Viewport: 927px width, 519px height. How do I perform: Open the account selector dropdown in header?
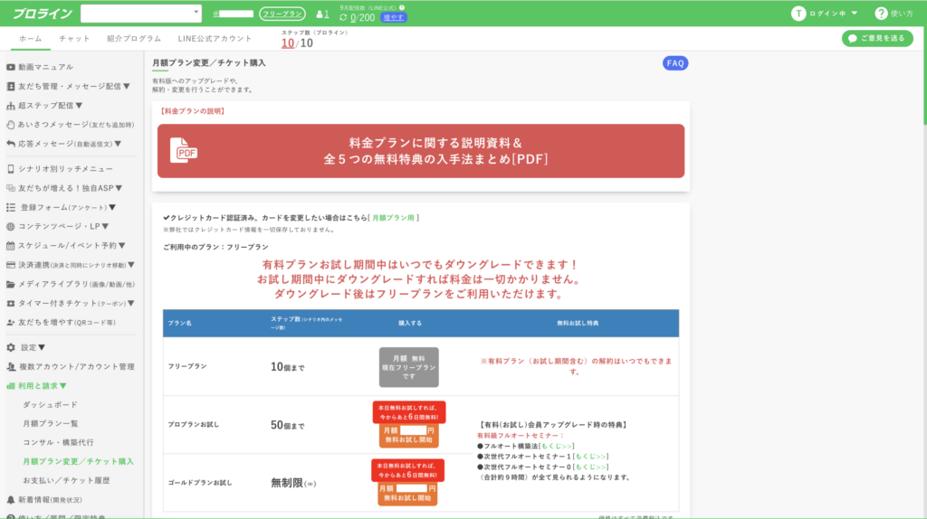[x=140, y=13]
